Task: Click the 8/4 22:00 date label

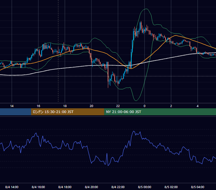Action: tap(118, 187)
